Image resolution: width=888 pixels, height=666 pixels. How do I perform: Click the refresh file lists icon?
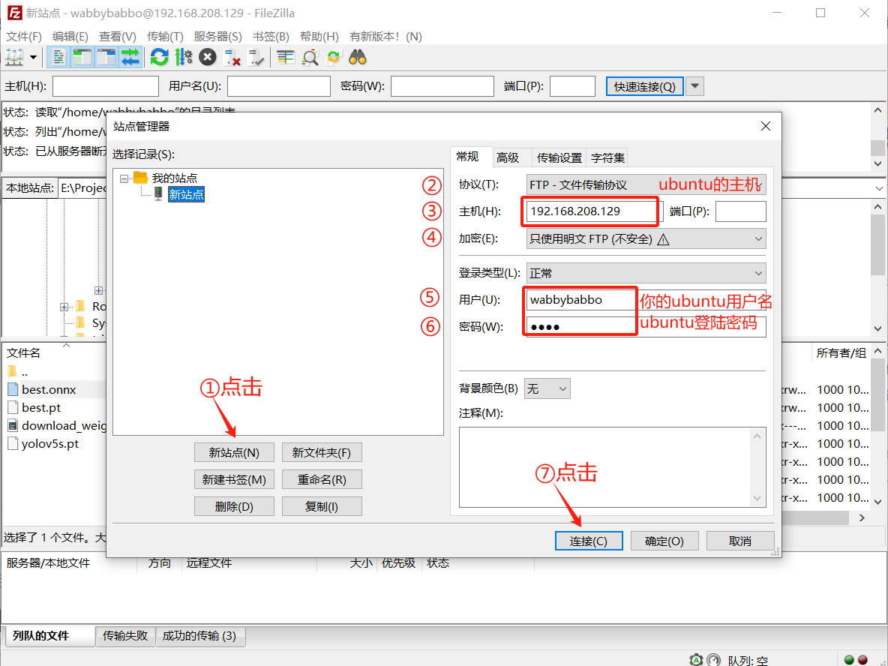point(159,57)
